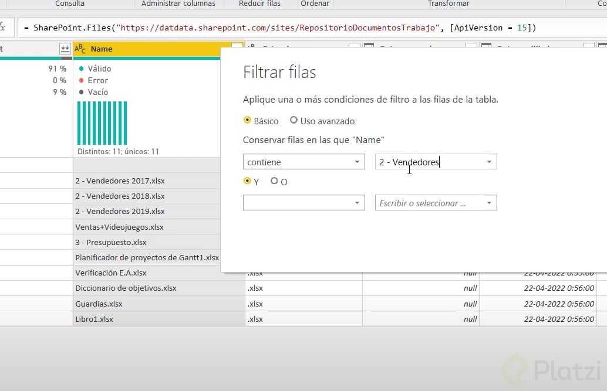Image resolution: width=607 pixels, height=391 pixels.
Task: Expand the 'Escribir o seleccionar' value dropdown arrow
Action: point(489,203)
